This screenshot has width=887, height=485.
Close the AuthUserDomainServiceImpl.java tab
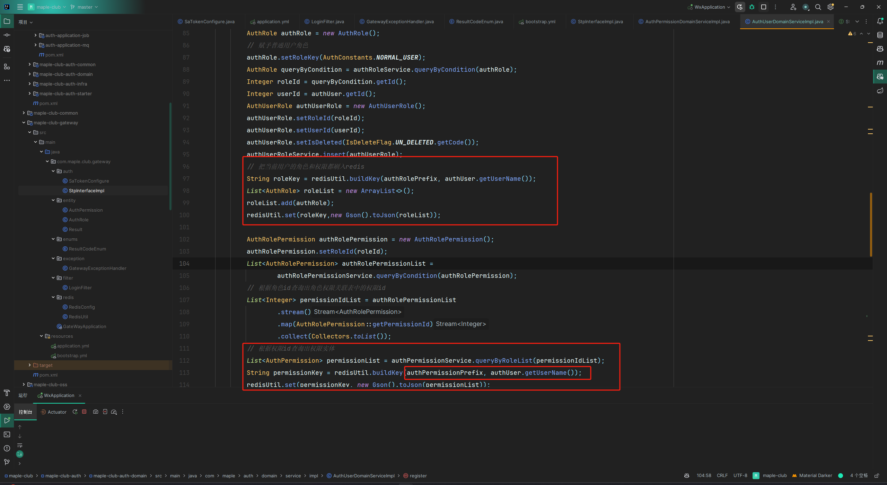828,21
